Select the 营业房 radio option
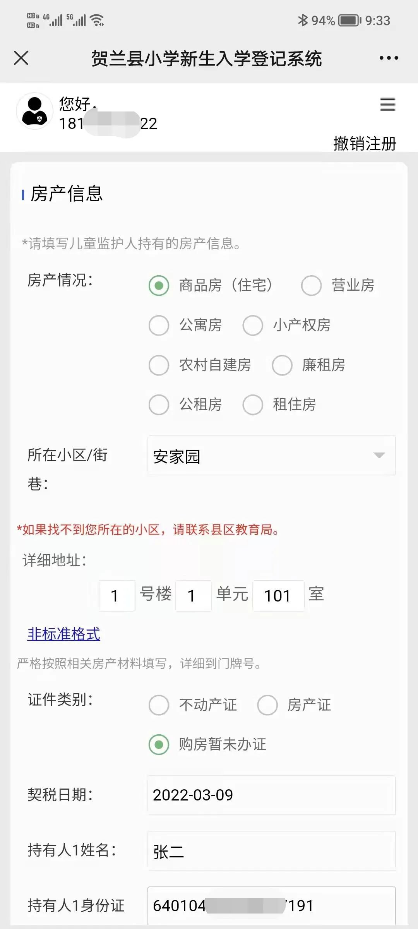 point(312,286)
